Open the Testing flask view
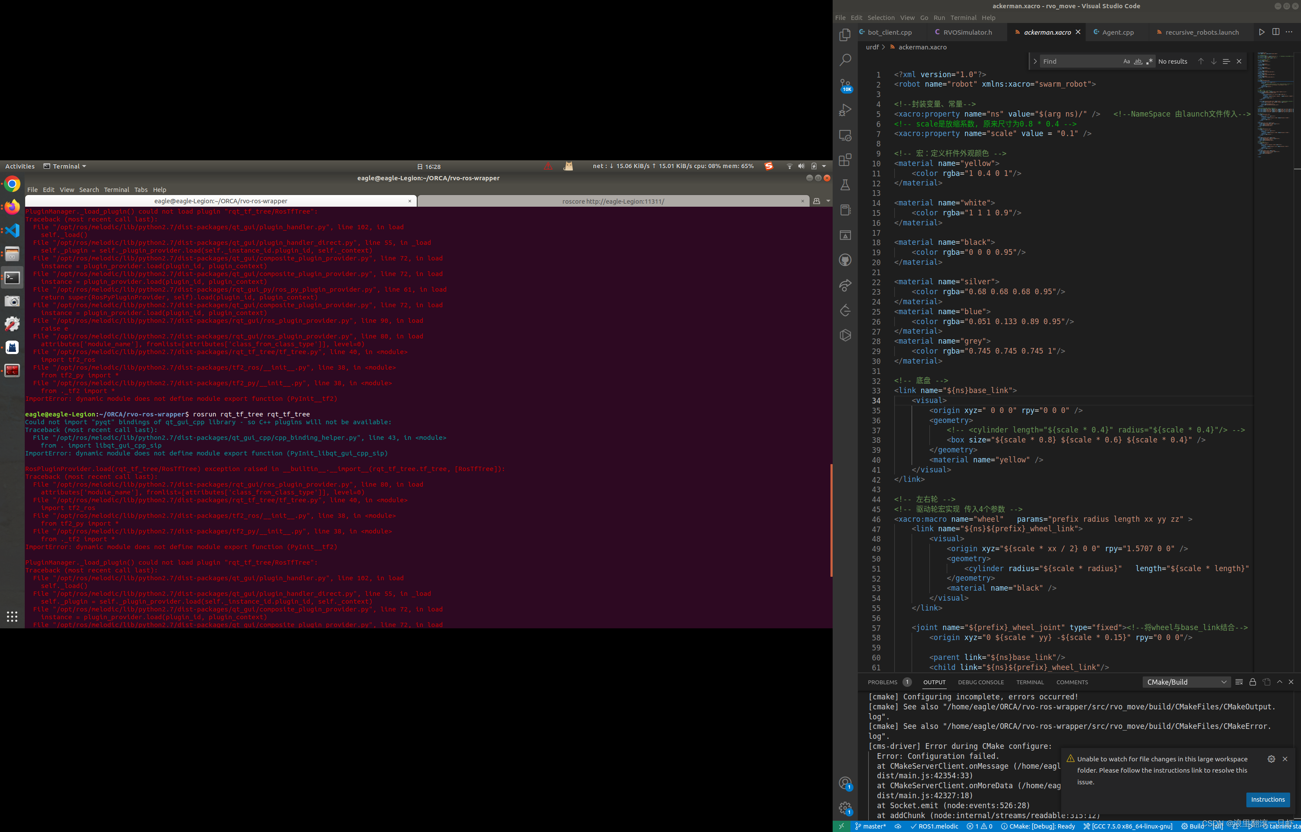 click(x=845, y=185)
